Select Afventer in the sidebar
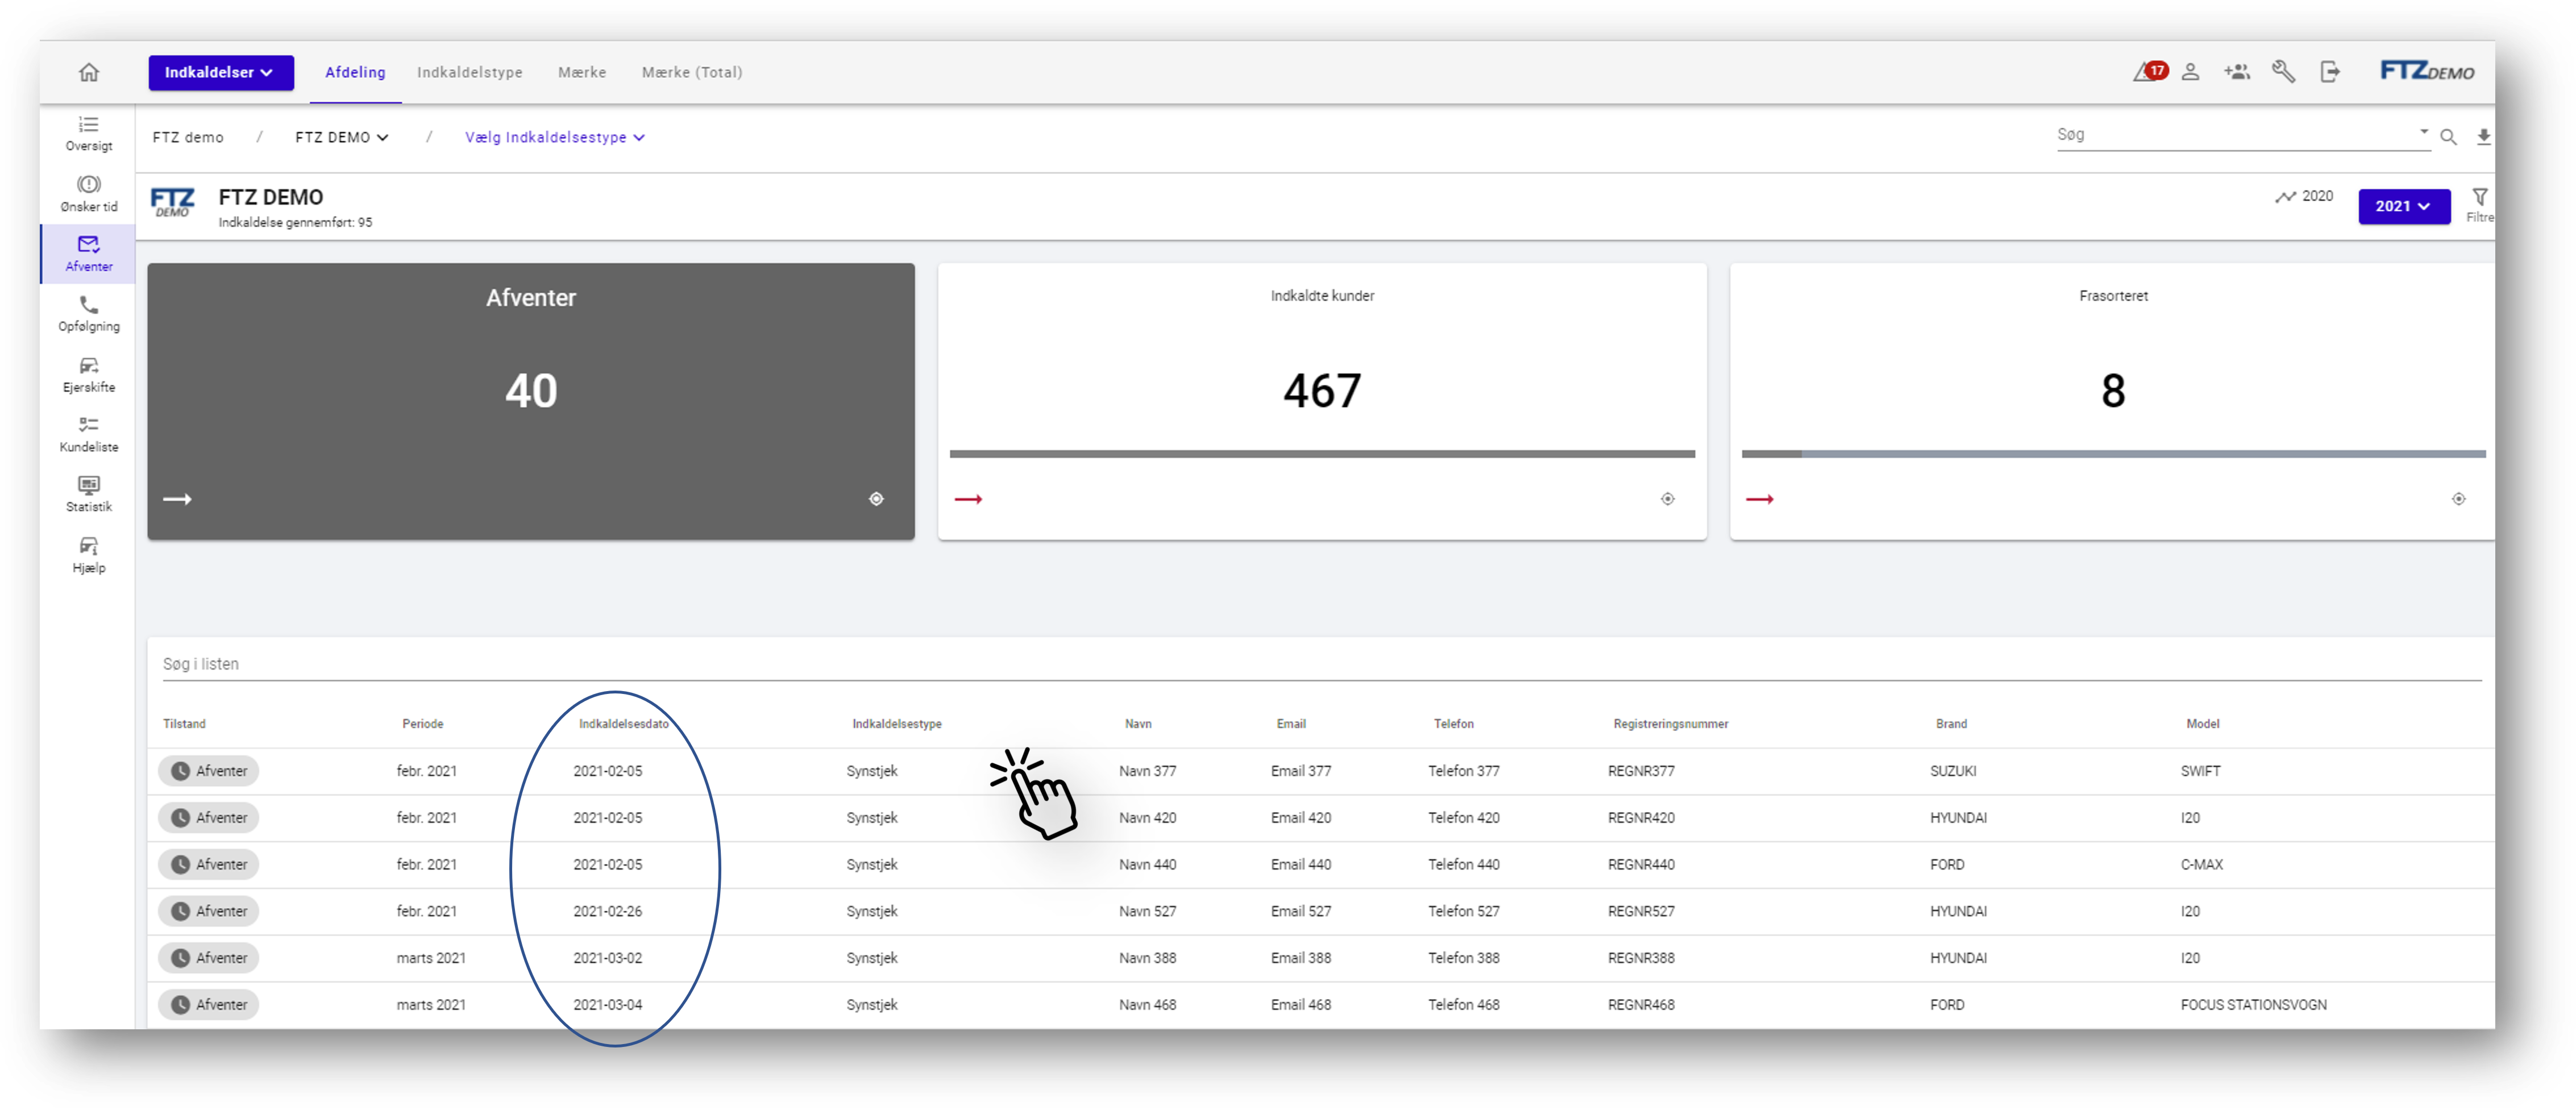The width and height of the screenshot is (2576, 1110). point(89,254)
